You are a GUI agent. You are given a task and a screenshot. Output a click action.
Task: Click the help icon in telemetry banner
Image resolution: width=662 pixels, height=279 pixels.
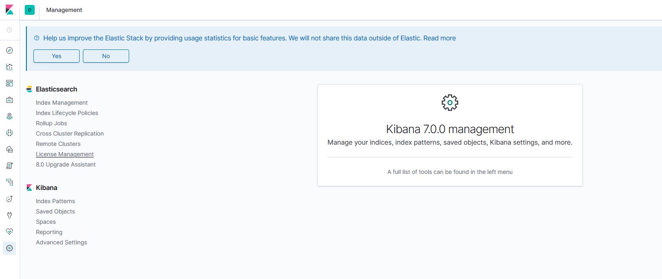37,38
